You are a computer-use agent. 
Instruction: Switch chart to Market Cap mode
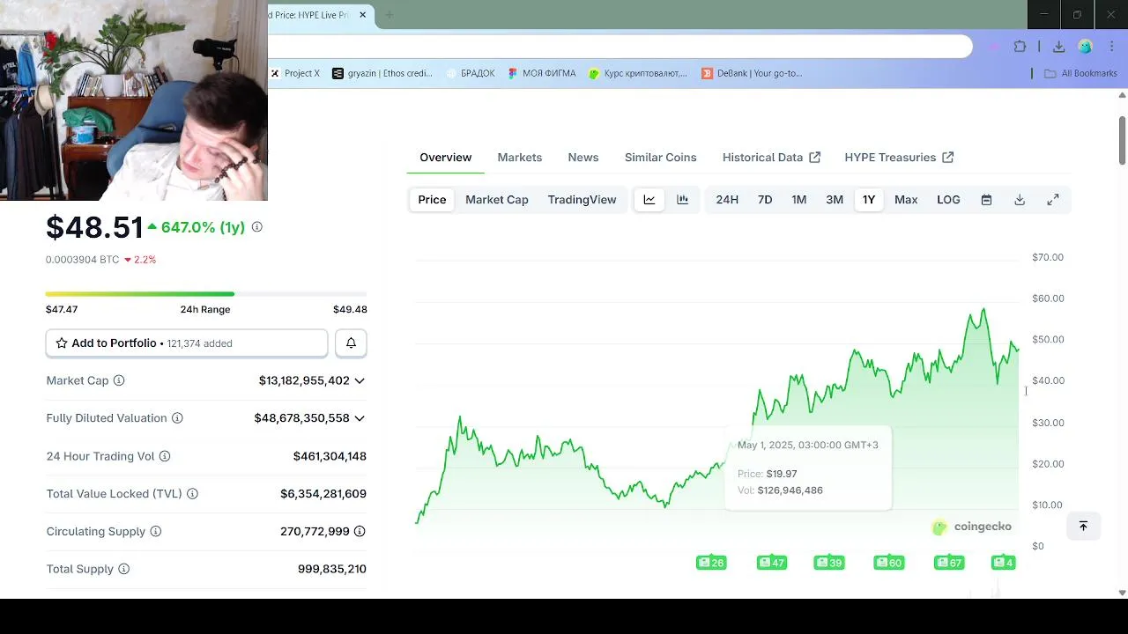pyautogui.click(x=497, y=200)
